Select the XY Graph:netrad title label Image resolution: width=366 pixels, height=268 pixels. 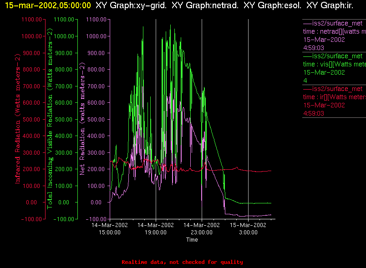pos(205,5)
